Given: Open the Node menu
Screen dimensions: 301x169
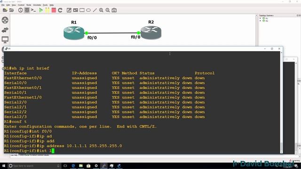Looking at the screenshot, I should pos(29,5).
